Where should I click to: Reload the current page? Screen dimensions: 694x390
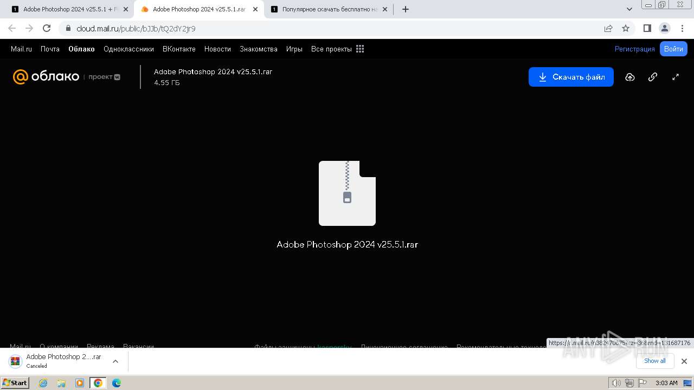pyautogui.click(x=47, y=28)
